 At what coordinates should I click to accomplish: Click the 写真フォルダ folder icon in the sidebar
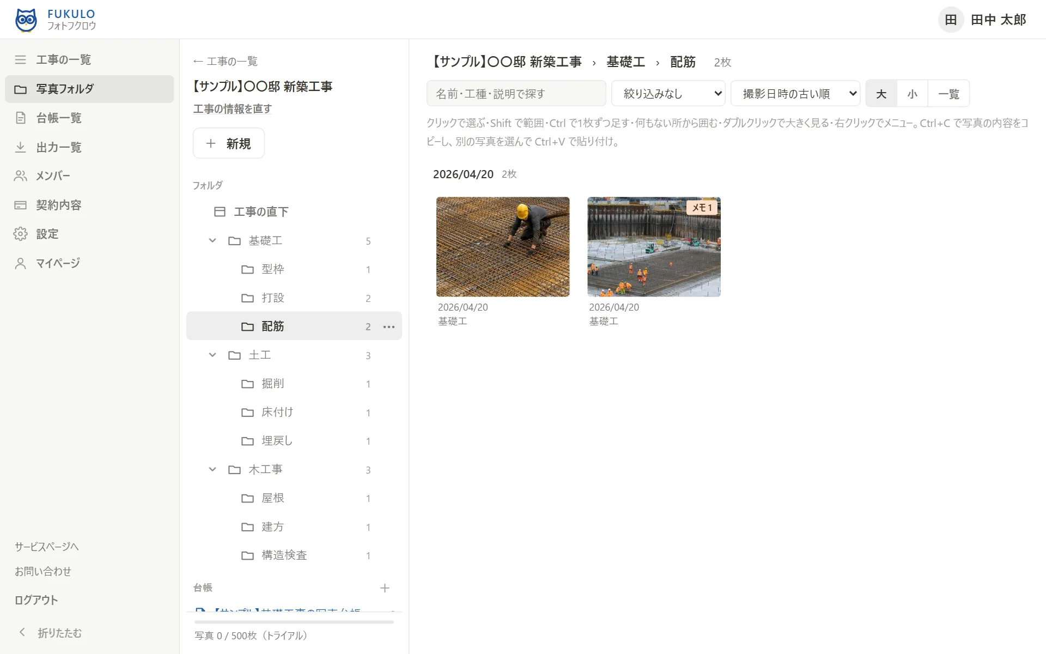point(20,89)
